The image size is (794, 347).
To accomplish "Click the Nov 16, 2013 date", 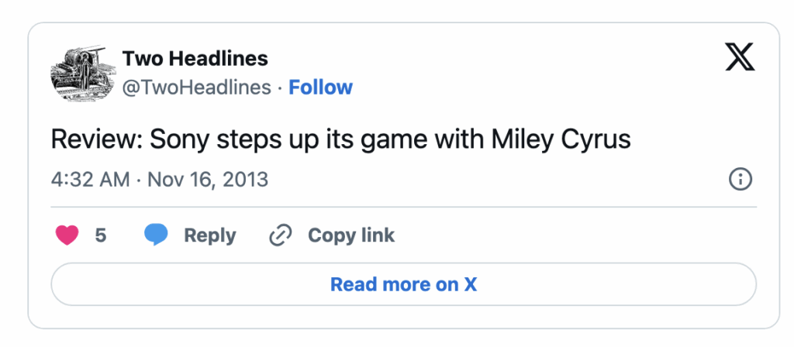I will 208,180.
